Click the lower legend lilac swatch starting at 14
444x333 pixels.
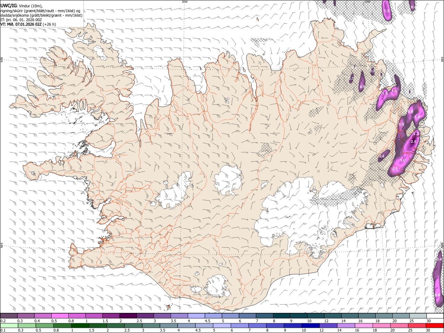pyautogui.click(x=346, y=325)
